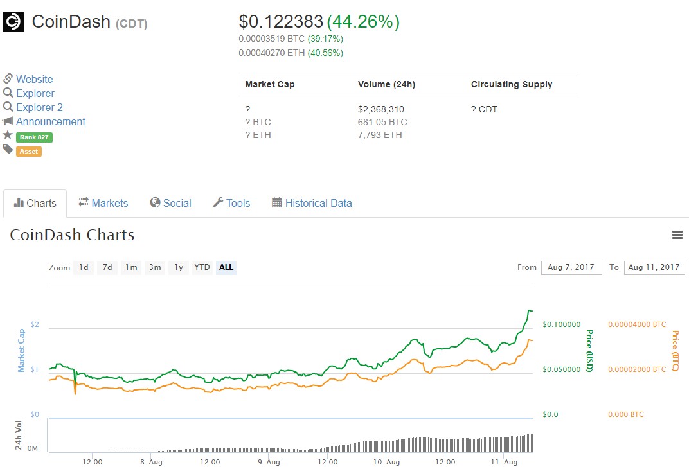This screenshot has width=689, height=467.
Task: Click the tag icon beside Asset
Action: click(8, 150)
